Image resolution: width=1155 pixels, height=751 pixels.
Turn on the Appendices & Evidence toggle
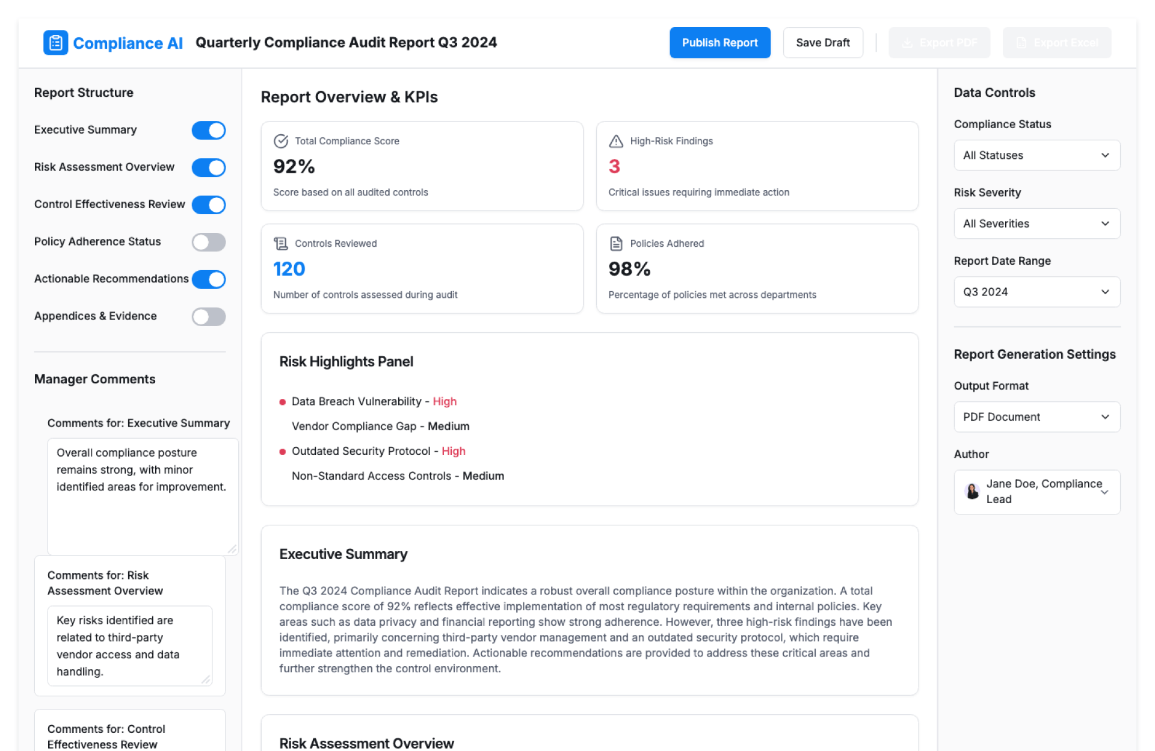(209, 317)
